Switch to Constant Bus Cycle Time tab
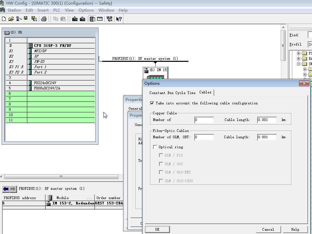Screen dimensions: 312x234 point(172,93)
